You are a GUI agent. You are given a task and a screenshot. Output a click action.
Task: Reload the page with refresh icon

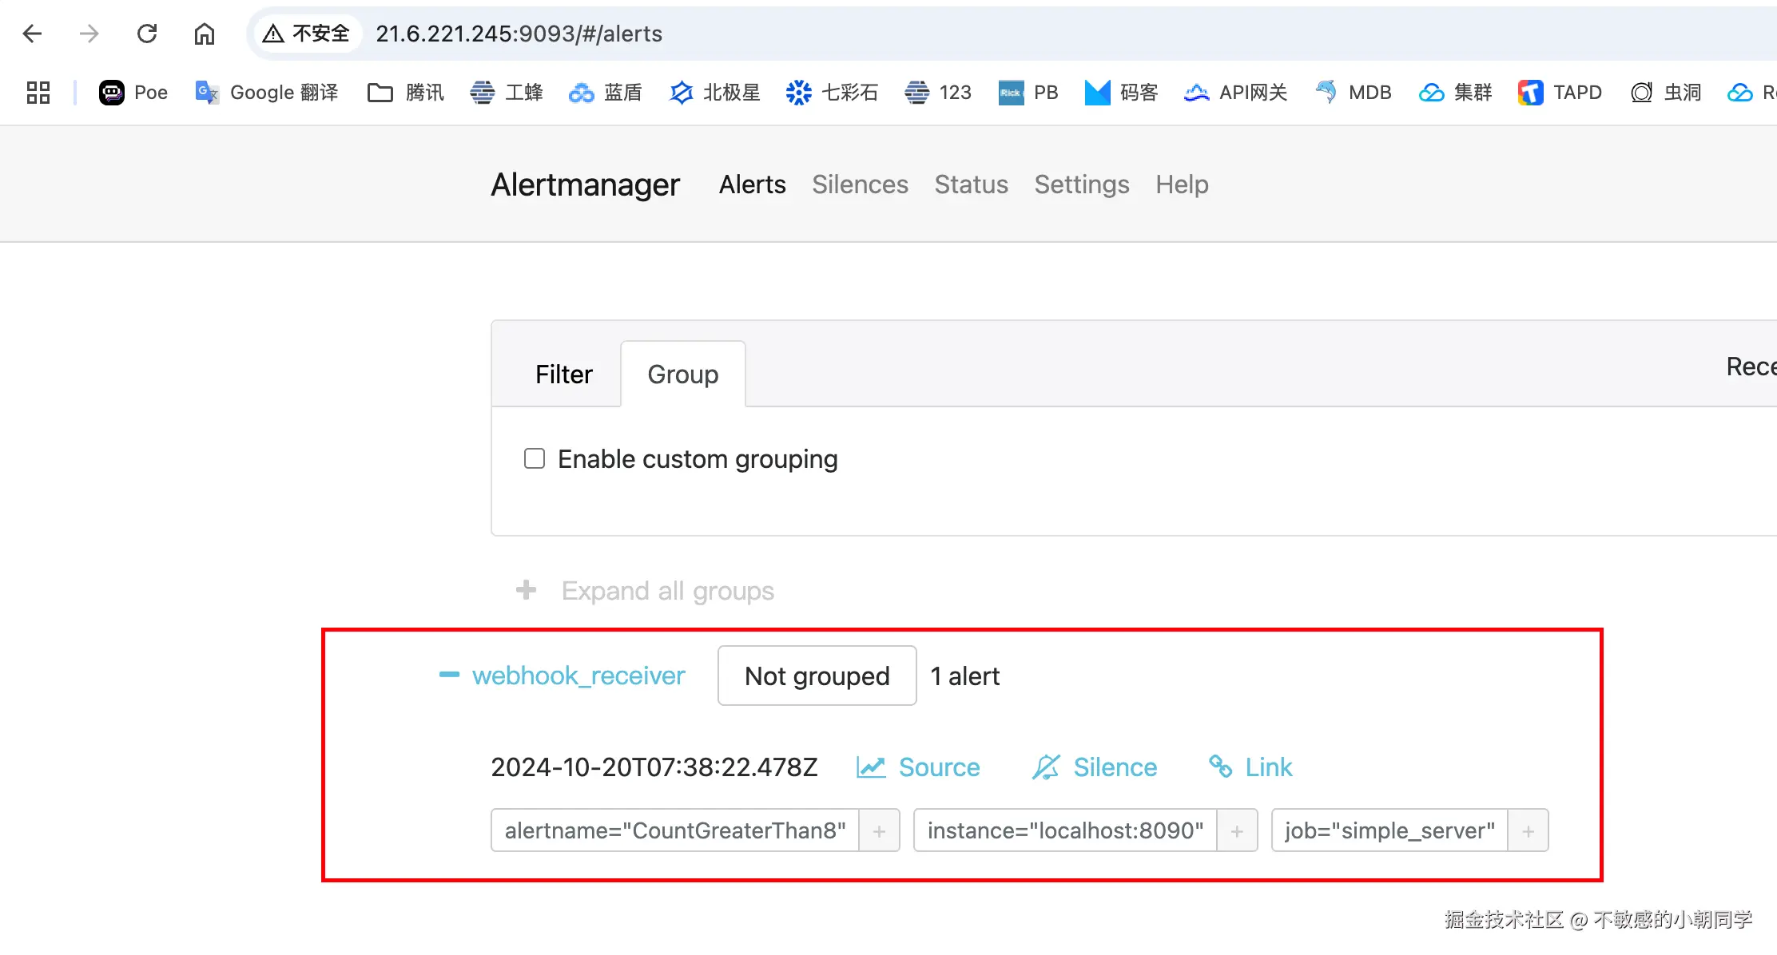147,34
